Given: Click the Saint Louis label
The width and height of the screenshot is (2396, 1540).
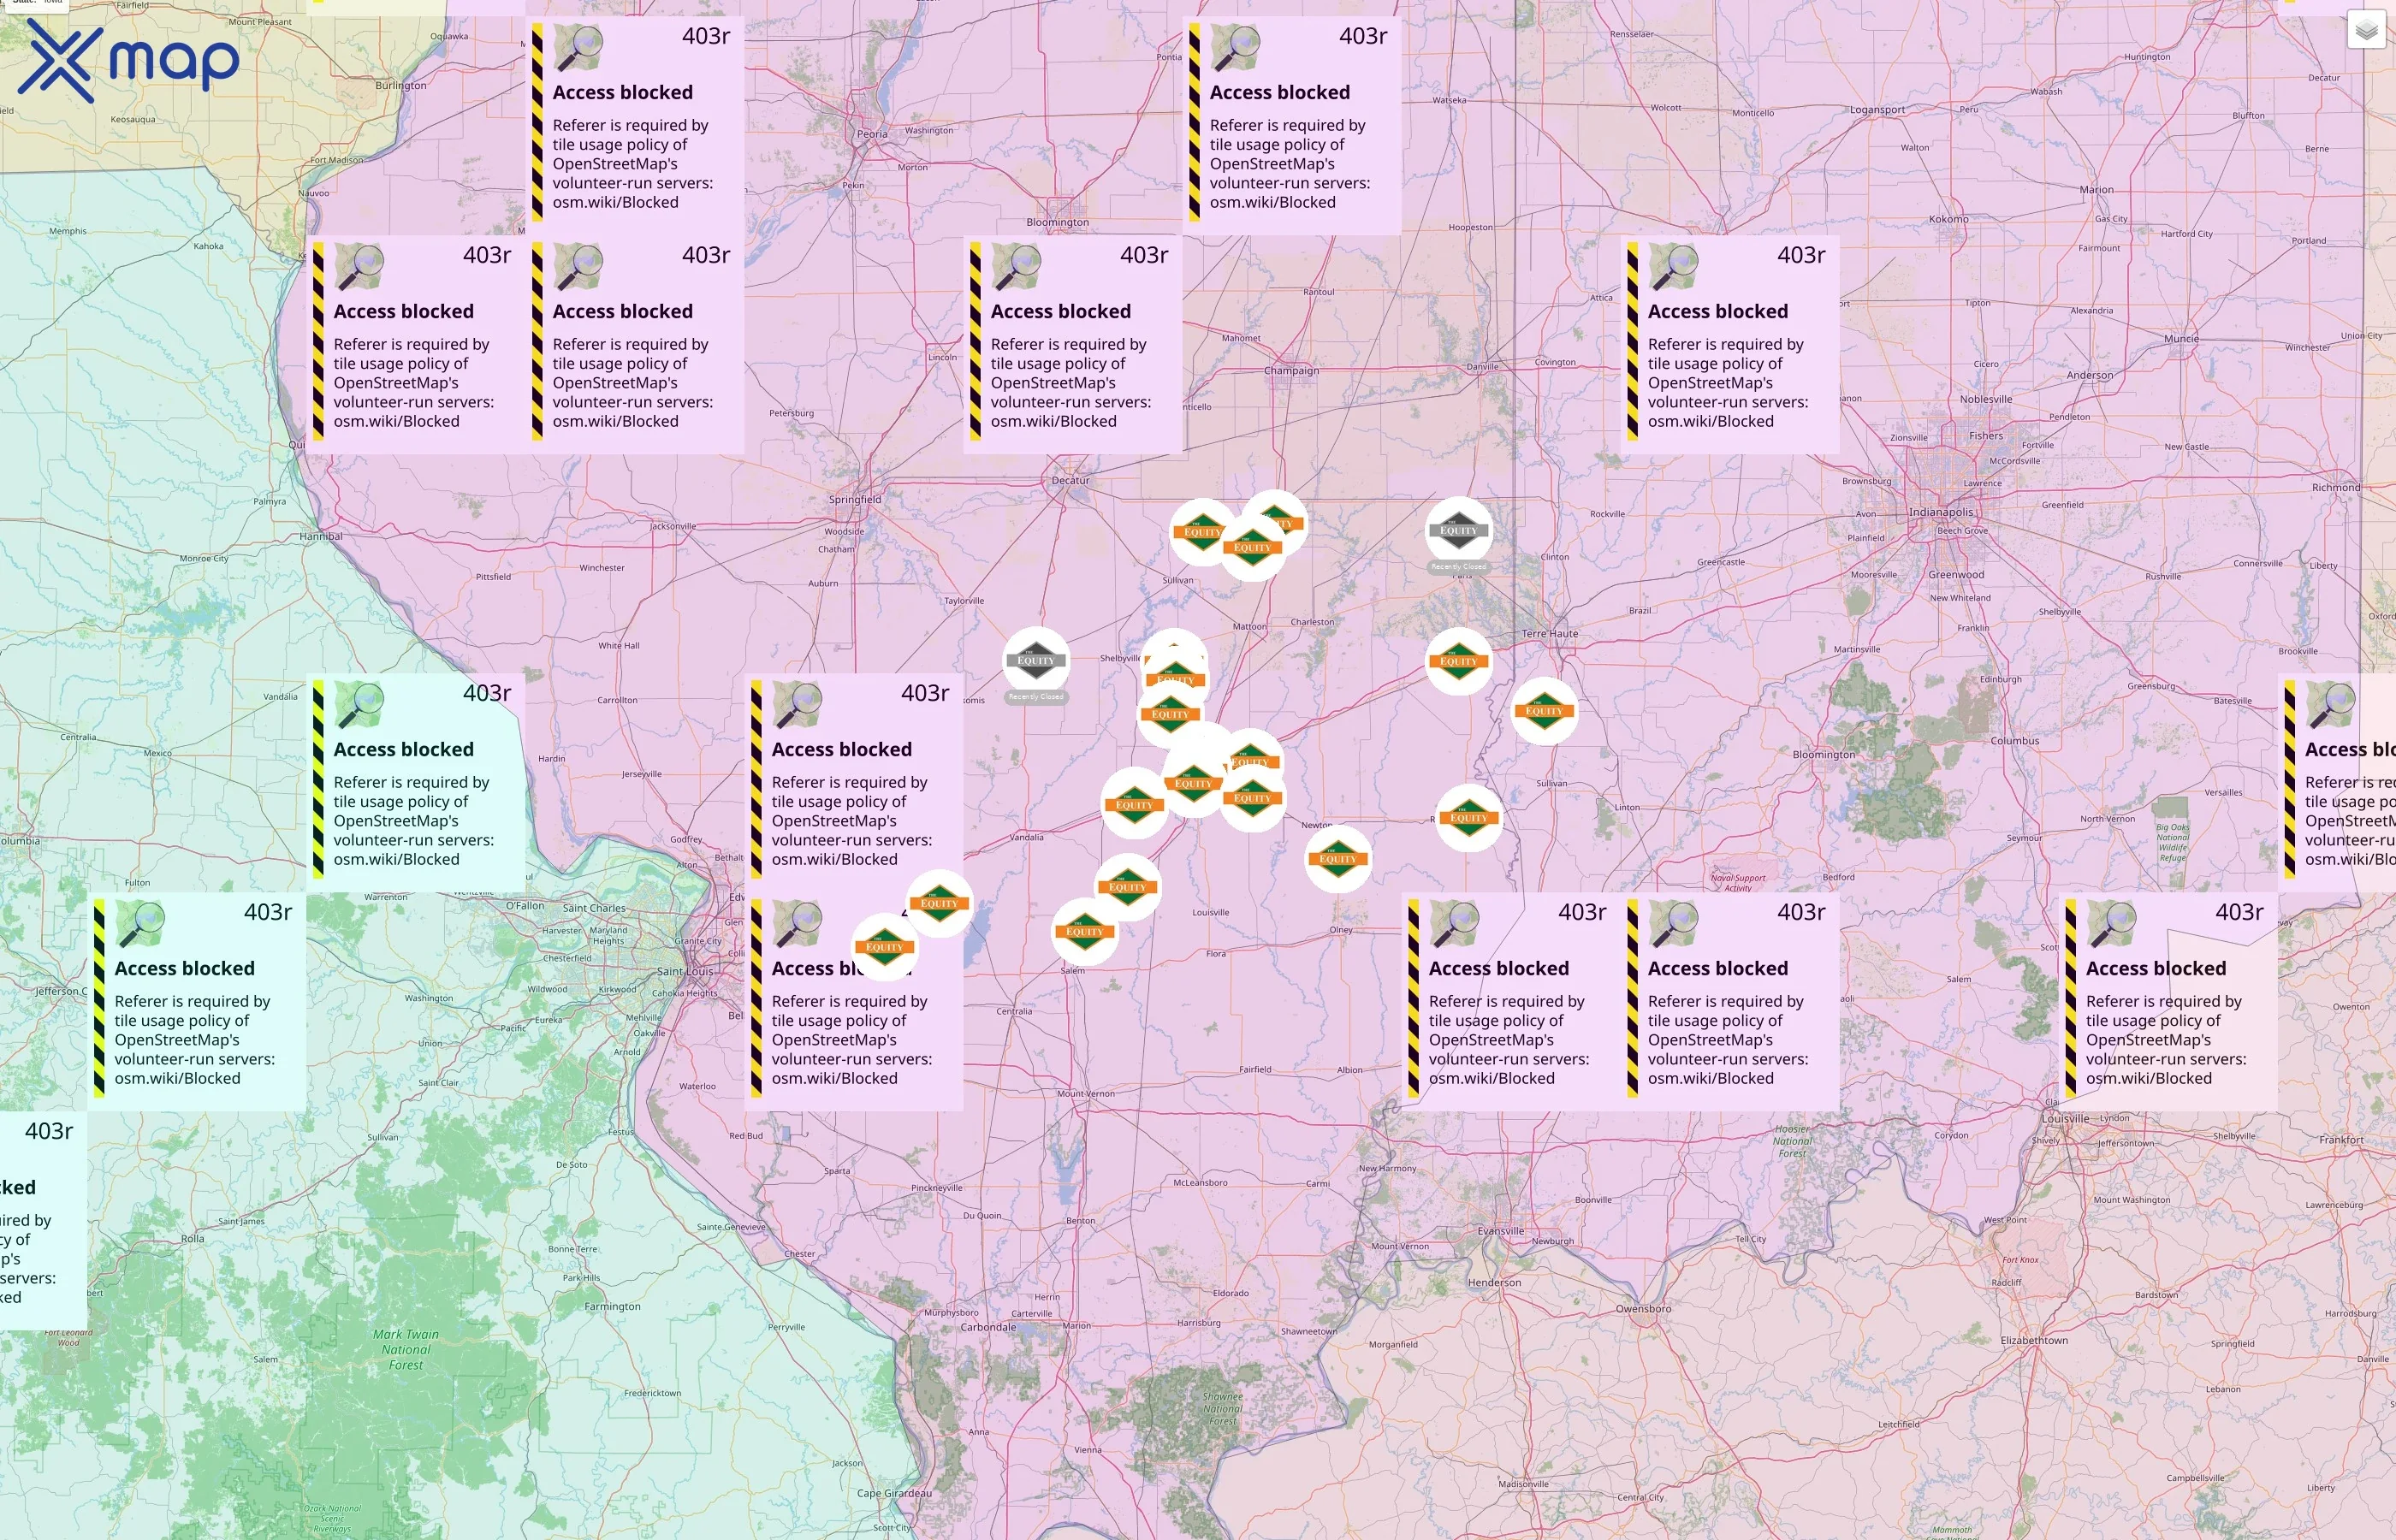Looking at the screenshot, I should pyautogui.click(x=685, y=971).
